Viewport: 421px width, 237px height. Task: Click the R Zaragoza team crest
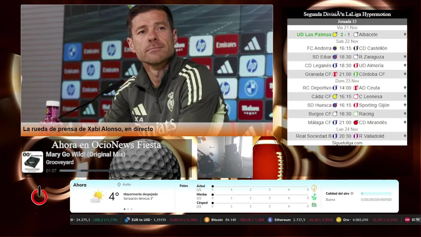pyautogui.click(x=356, y=57)
